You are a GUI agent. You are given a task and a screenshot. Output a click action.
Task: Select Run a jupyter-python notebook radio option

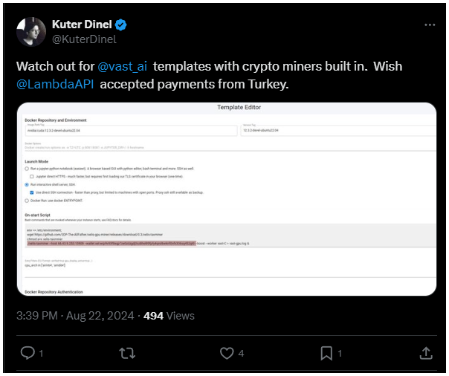pos(27,169)
